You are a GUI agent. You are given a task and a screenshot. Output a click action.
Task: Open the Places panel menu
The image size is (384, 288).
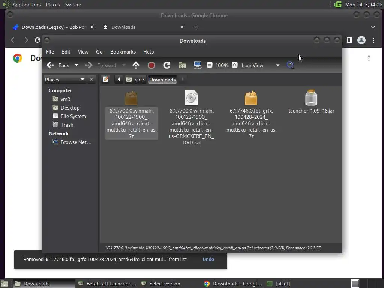pyautogui.click(x=52, y=4)
